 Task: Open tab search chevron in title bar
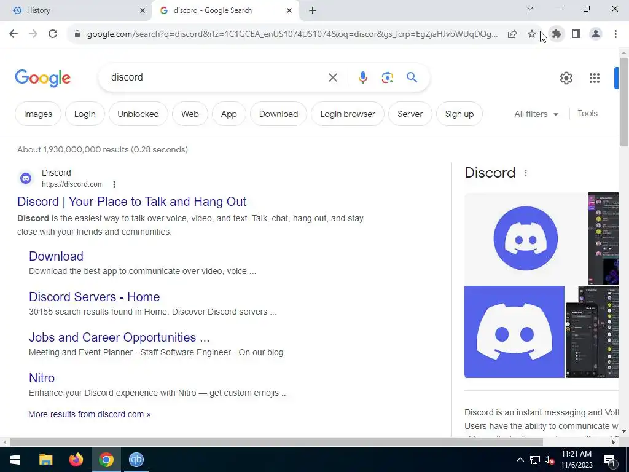[529, 9]
